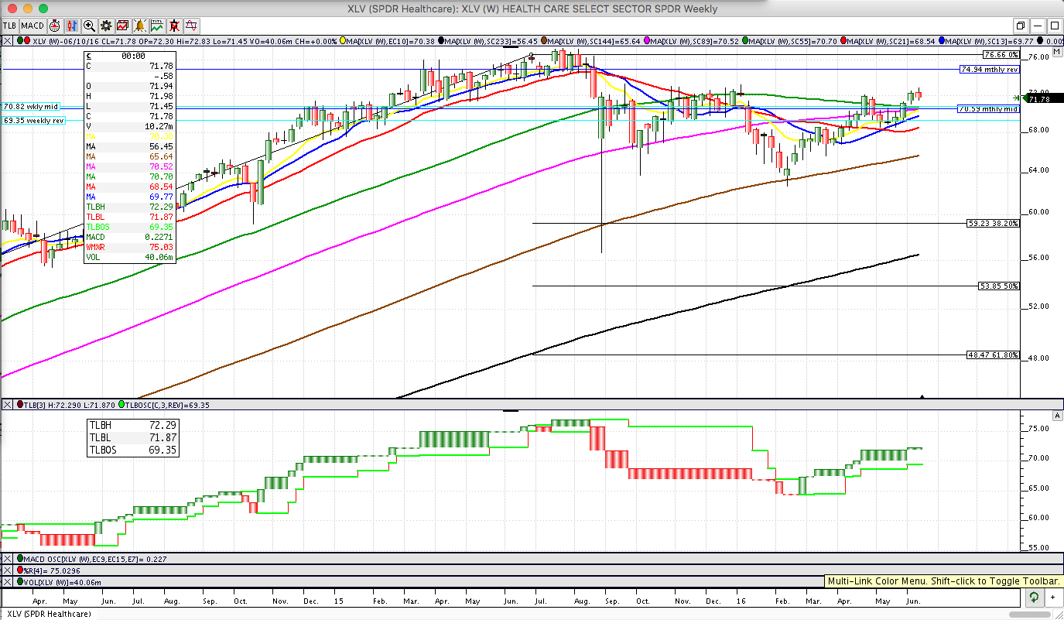Click the macOS green fullscreen button
Viewport: 1064px width, 620px height.
tap(45, 9)
